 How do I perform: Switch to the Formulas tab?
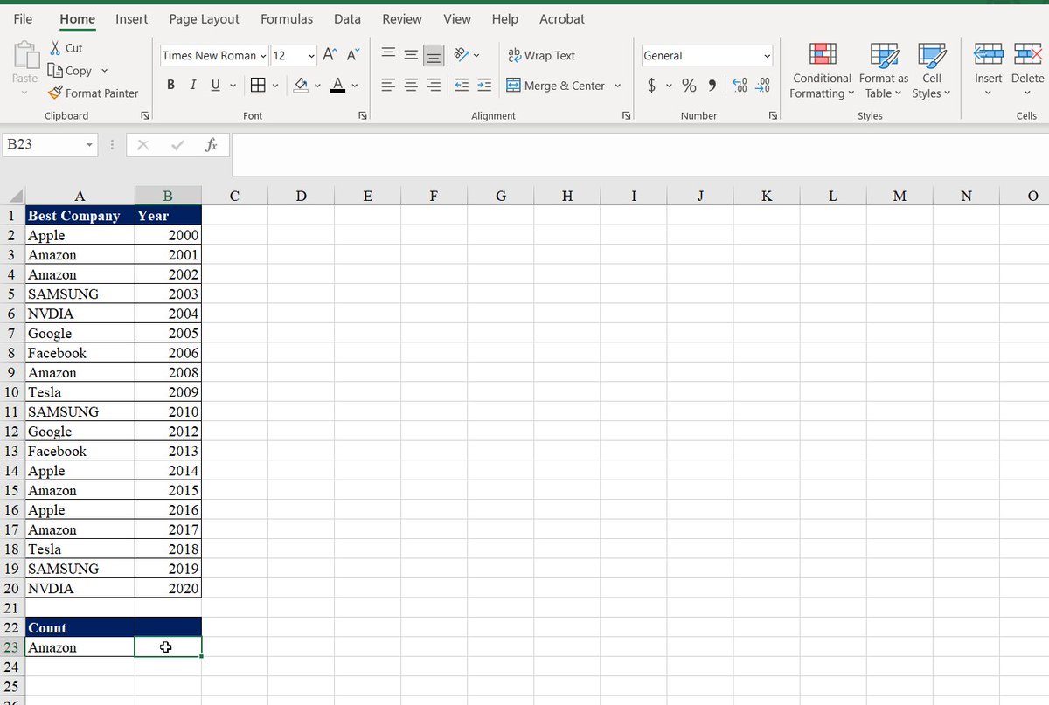287,18
